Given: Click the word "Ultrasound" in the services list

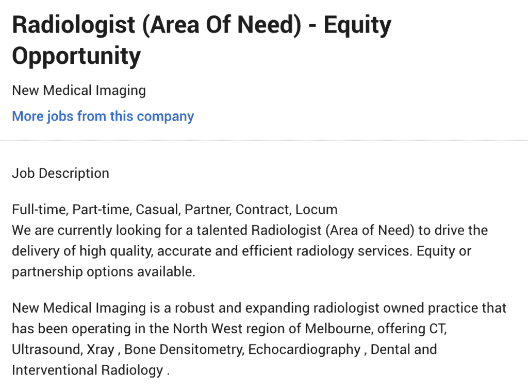Looking at the screenshot, I should click(45, 349).
